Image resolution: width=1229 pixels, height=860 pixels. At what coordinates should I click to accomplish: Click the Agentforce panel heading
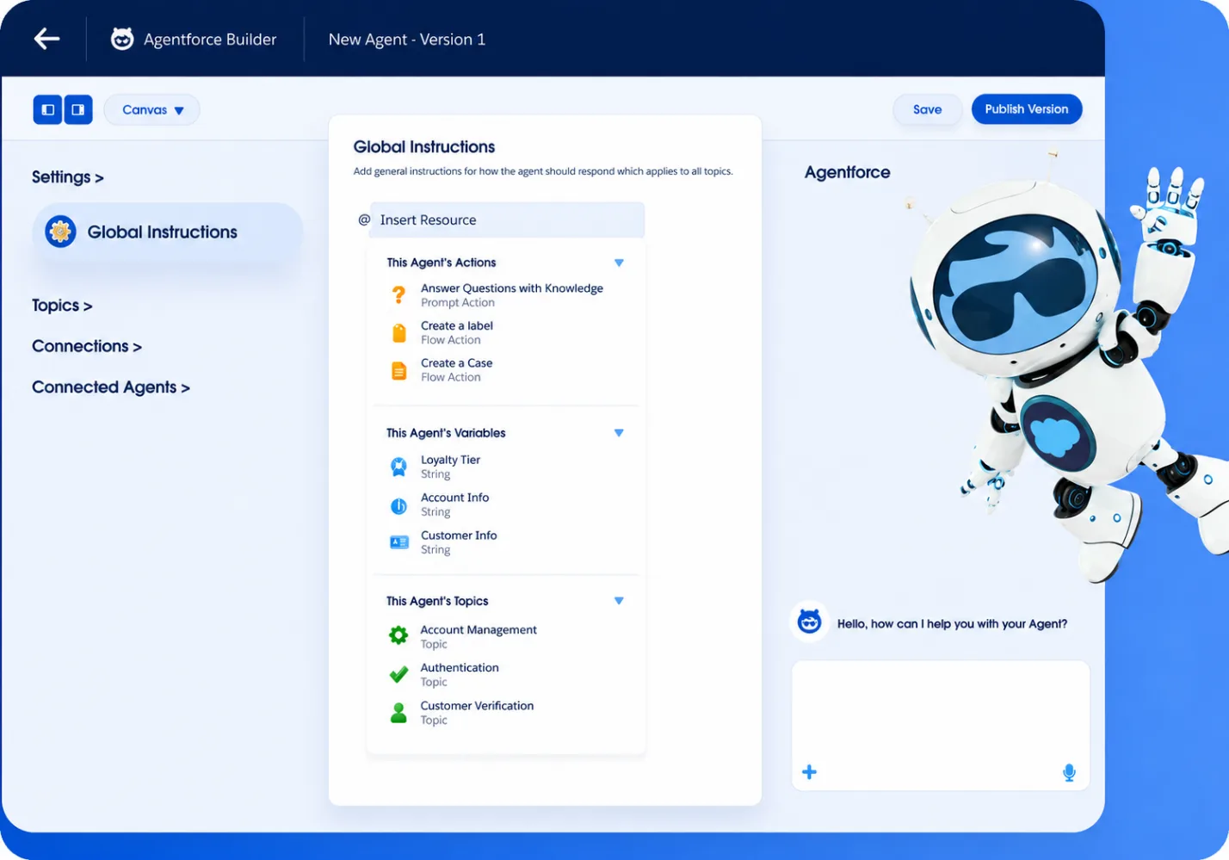click(848, 172)
